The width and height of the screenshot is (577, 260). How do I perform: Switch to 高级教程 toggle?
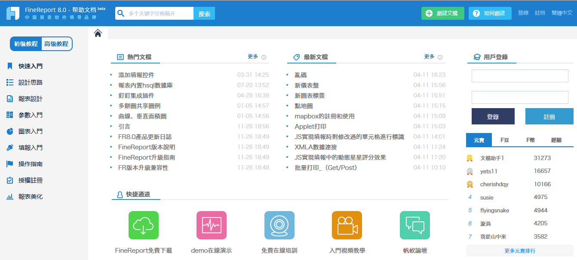57,44
